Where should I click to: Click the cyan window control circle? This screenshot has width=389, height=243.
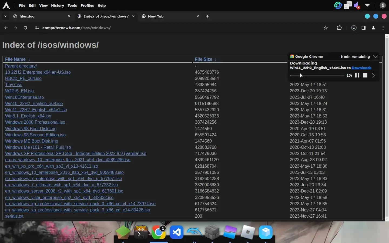coord(367,16)
